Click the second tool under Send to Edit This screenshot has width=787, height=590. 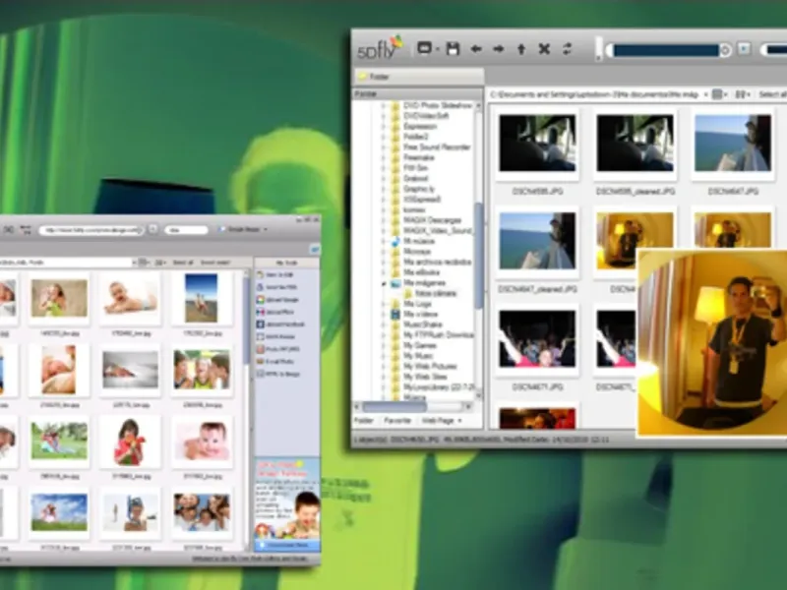tap(277, 287)
